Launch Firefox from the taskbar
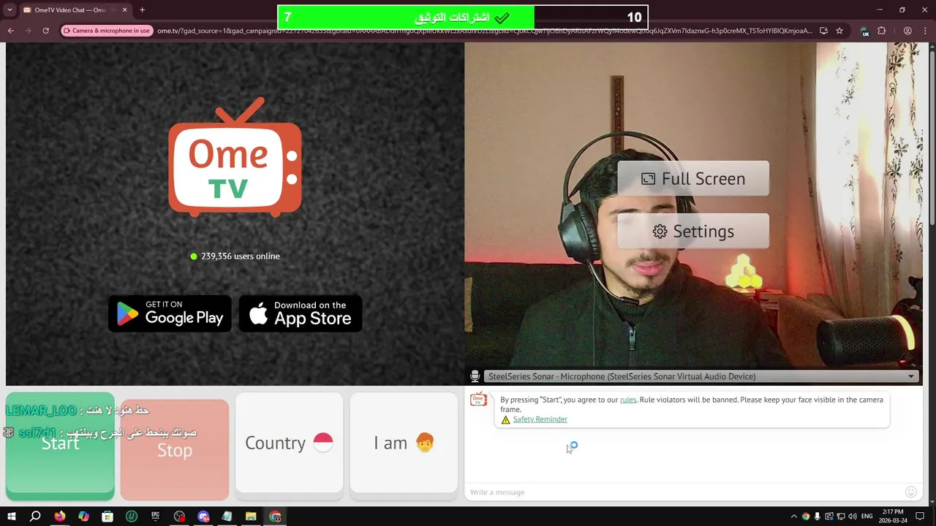Screen dimensions: 936x526 pyautogui.click(x=59, y=517)
